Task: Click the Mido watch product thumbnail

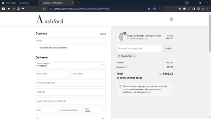Action: pos(121,37)
